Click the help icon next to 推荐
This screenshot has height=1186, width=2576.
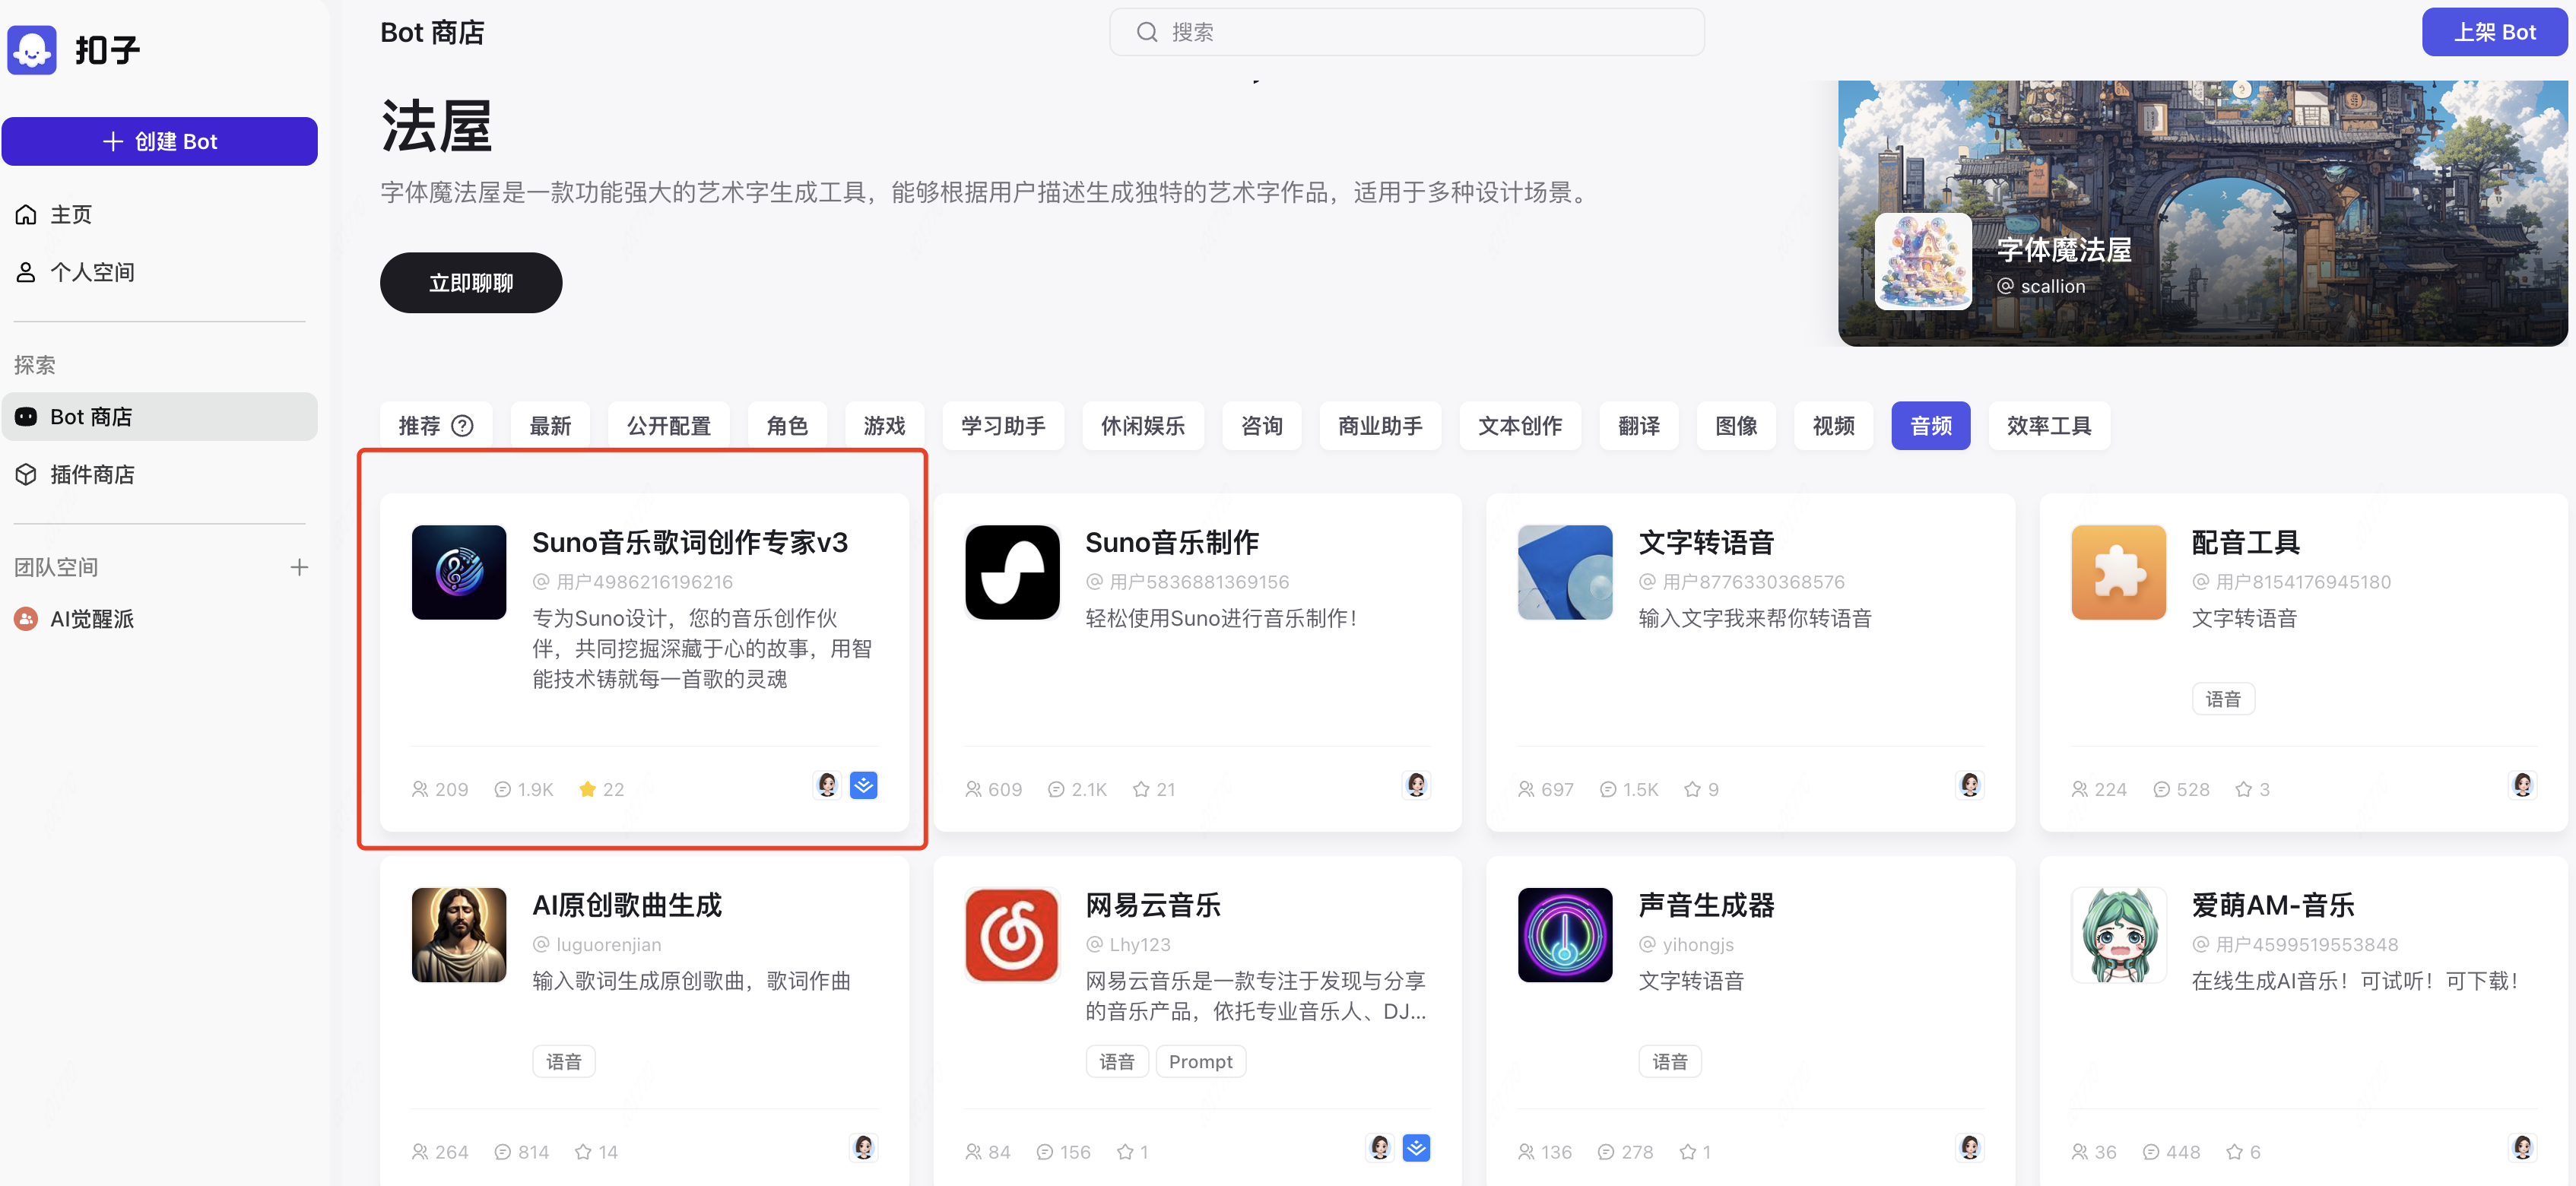[x=462, y=426]
